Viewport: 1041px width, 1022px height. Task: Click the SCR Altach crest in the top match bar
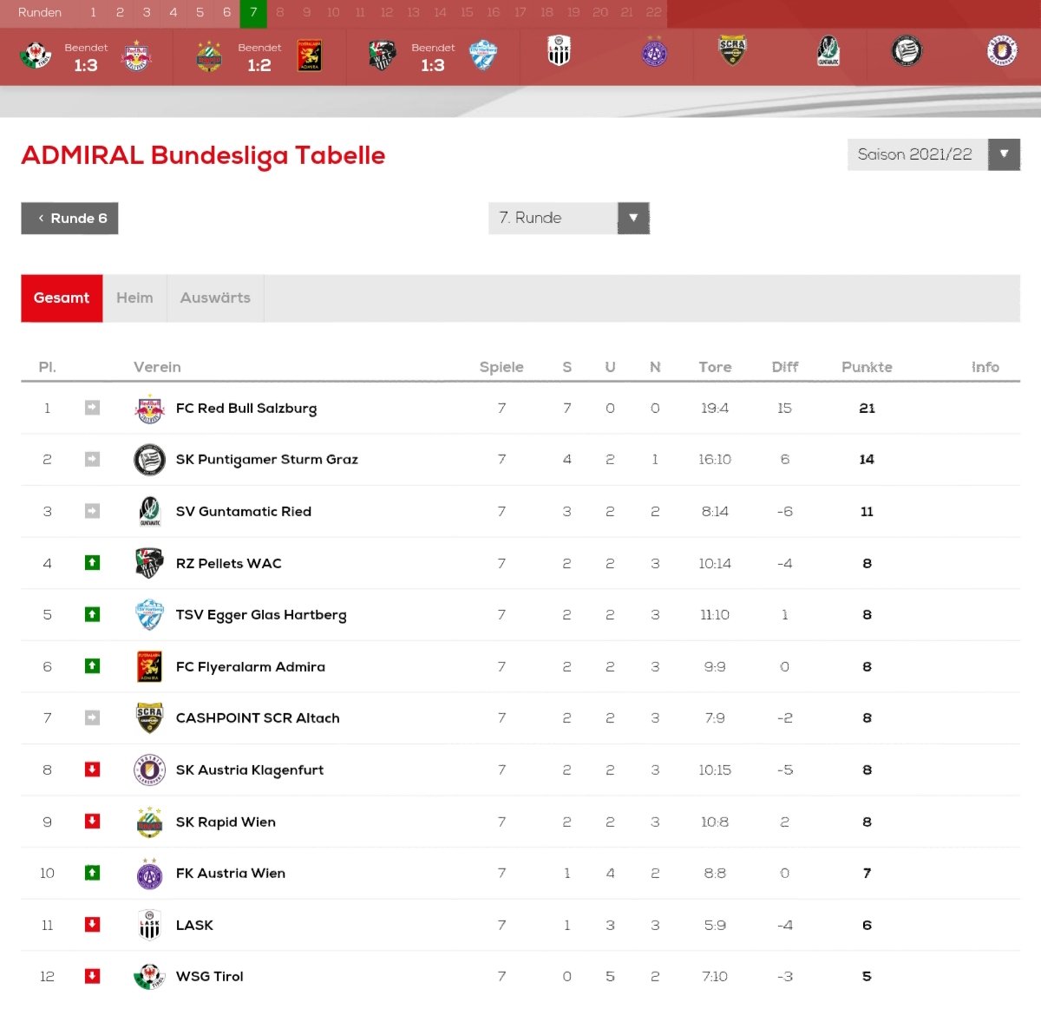tap(733, 51)
